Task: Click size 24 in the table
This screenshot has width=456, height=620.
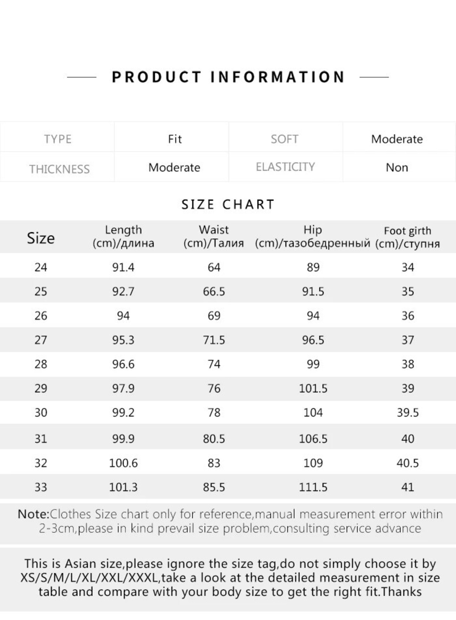Action: point(41,267)
